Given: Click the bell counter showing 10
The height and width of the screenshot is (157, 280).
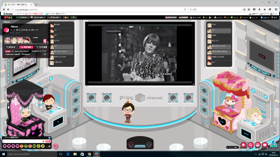Looking at the screenshot, I should tap(205, 17).
